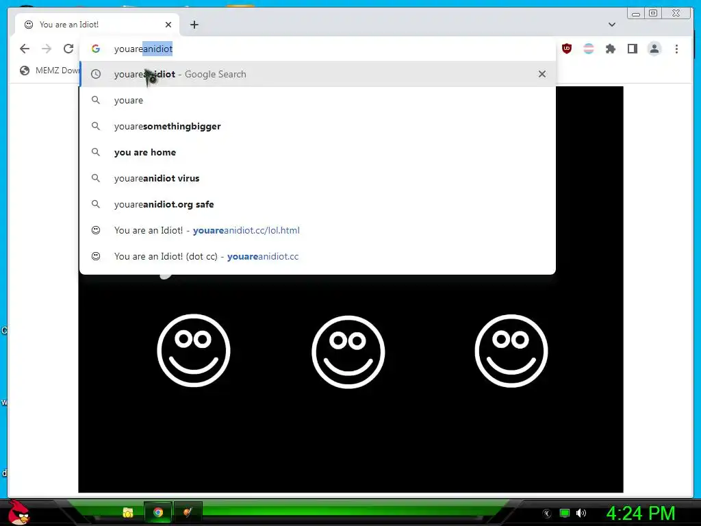Image resolution: width=701 pixels, height=526 pixels.
Task: Reload the current page
Action: click(x=68, y=49)
